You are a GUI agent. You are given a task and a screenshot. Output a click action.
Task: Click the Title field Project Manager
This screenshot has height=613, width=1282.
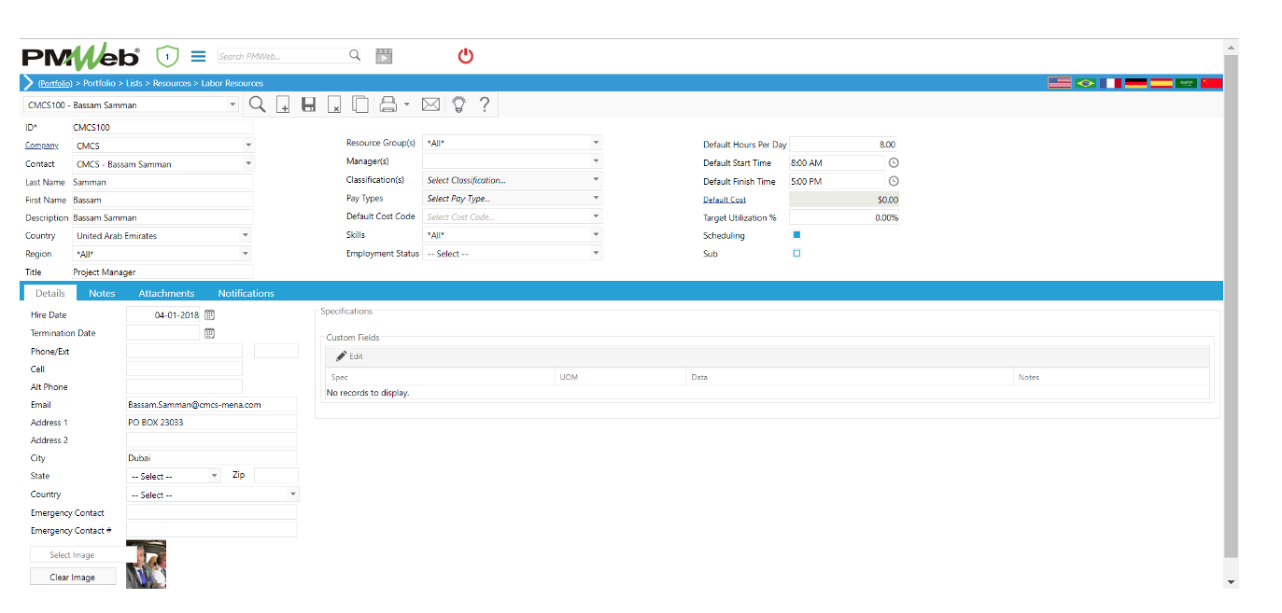[x=162, y=272]
